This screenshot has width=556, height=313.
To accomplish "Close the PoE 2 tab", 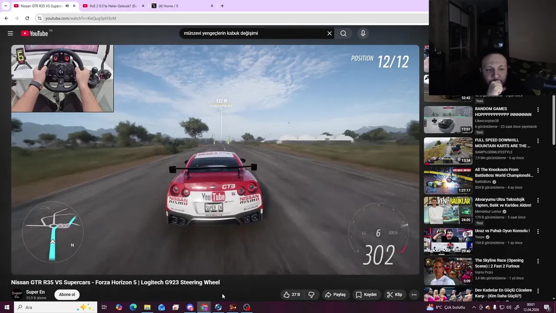I will [x=143, y=6].
